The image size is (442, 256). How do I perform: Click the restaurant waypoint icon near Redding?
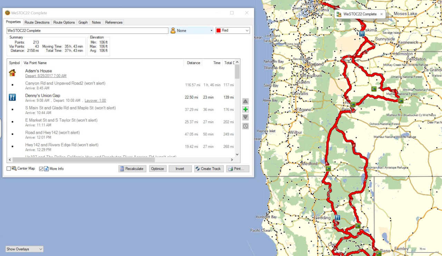pyautogui.click(x=338, y=218)
